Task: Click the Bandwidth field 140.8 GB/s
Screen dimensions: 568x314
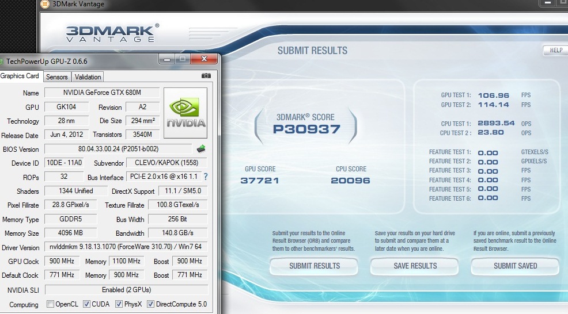Action: coord(177,233)
